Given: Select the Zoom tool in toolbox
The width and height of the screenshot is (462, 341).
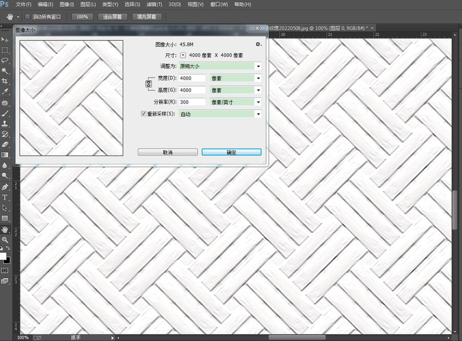Looking at the screenshot, I should coord(5,240).
